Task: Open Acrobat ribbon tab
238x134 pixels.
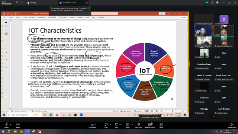Action: point(101,17)
